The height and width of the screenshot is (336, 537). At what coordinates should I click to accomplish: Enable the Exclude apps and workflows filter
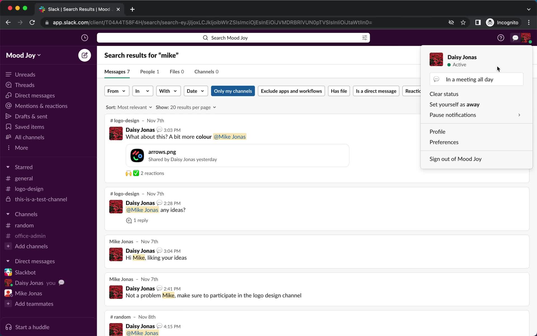click(291, 91)
